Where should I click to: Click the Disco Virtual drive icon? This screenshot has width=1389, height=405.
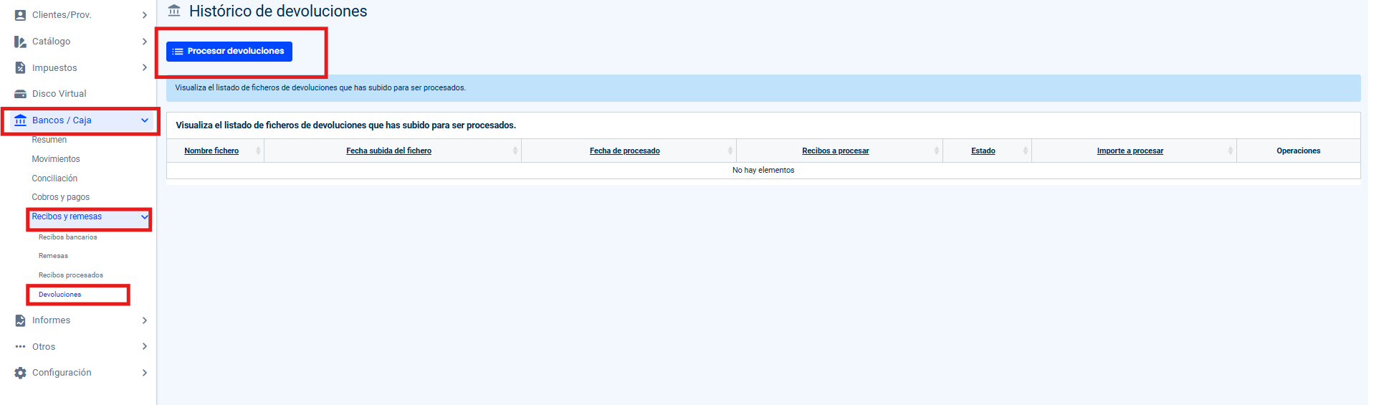tap(20, 94)
